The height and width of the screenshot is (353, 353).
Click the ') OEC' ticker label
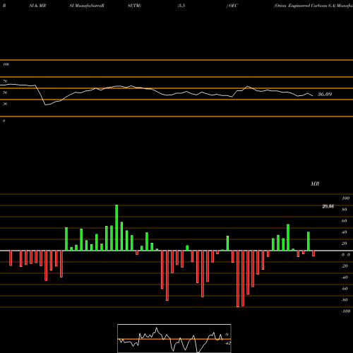pos(232,6)
